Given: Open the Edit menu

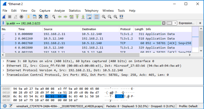Looking at the screenshot, I should tap(14, 11).
